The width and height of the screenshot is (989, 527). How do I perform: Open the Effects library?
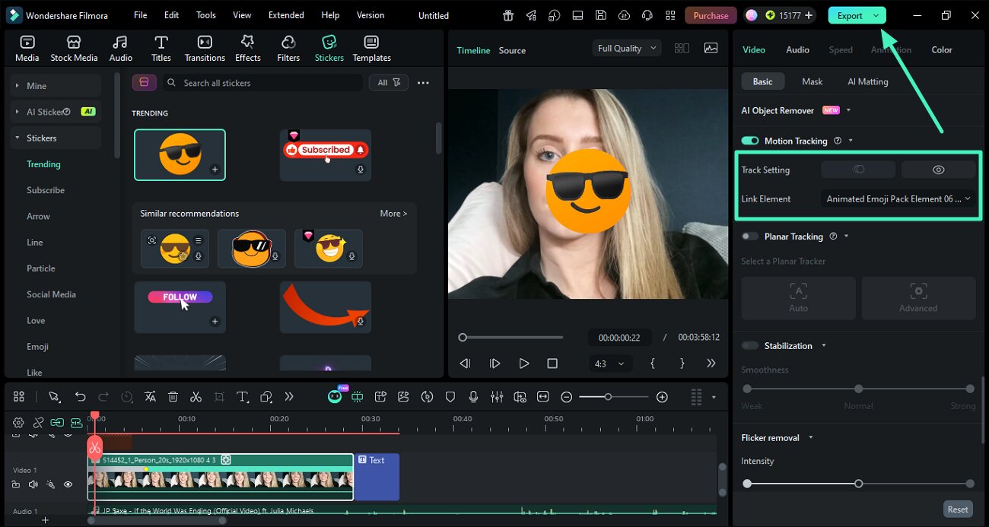coord(247,49)
